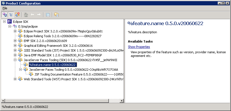Select J2EE Standard Tools (JST) Project SDK row text
This screenshot has width=231, height=111.
click(x=74, y=50)
